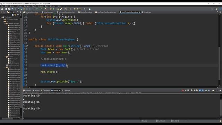Viewport: 222px width, 125px height.
Task: Open the Coverage view tab
Action: 66,90
